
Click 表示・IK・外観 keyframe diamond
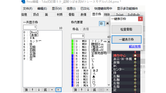135,59
